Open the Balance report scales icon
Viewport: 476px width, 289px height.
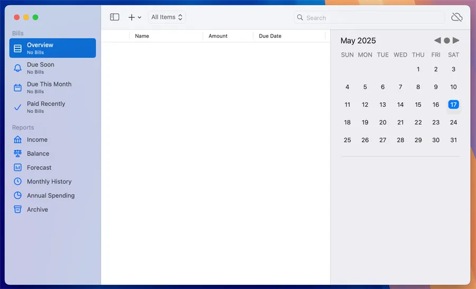[18, 153]
